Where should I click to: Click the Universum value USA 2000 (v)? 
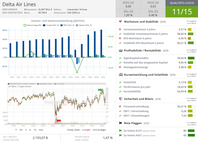[73, 13]
